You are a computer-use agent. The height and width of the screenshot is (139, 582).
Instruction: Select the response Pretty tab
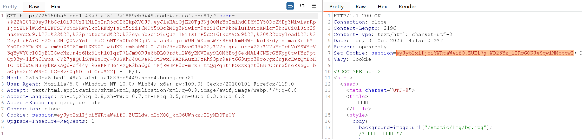336,6
